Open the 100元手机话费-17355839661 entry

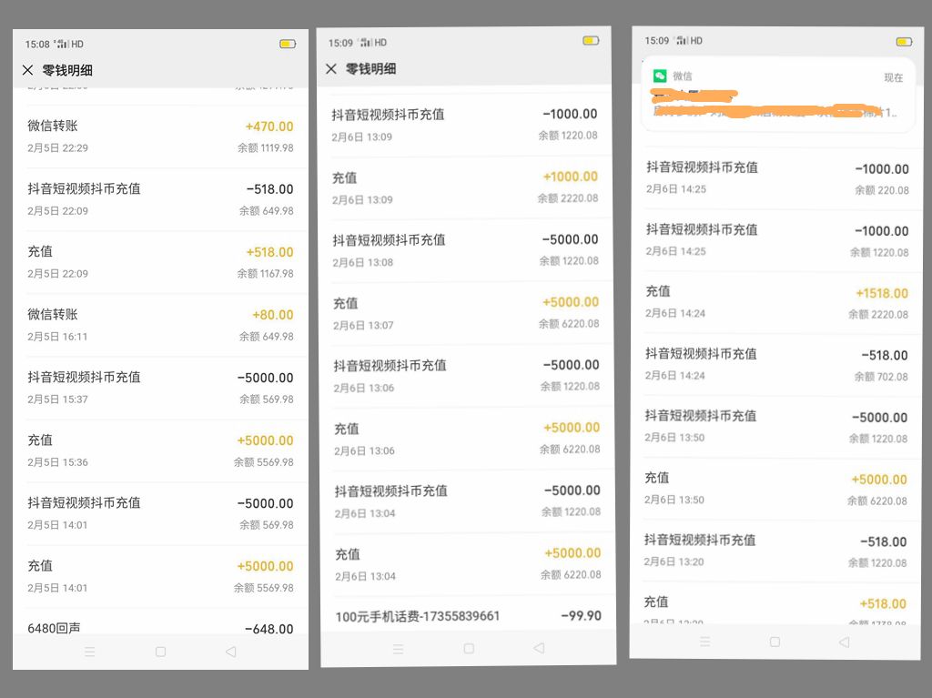[469, 615]
